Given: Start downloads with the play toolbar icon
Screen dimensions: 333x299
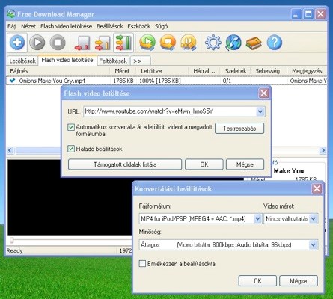Looking at the screenshot, I should (x=37, y=43).
